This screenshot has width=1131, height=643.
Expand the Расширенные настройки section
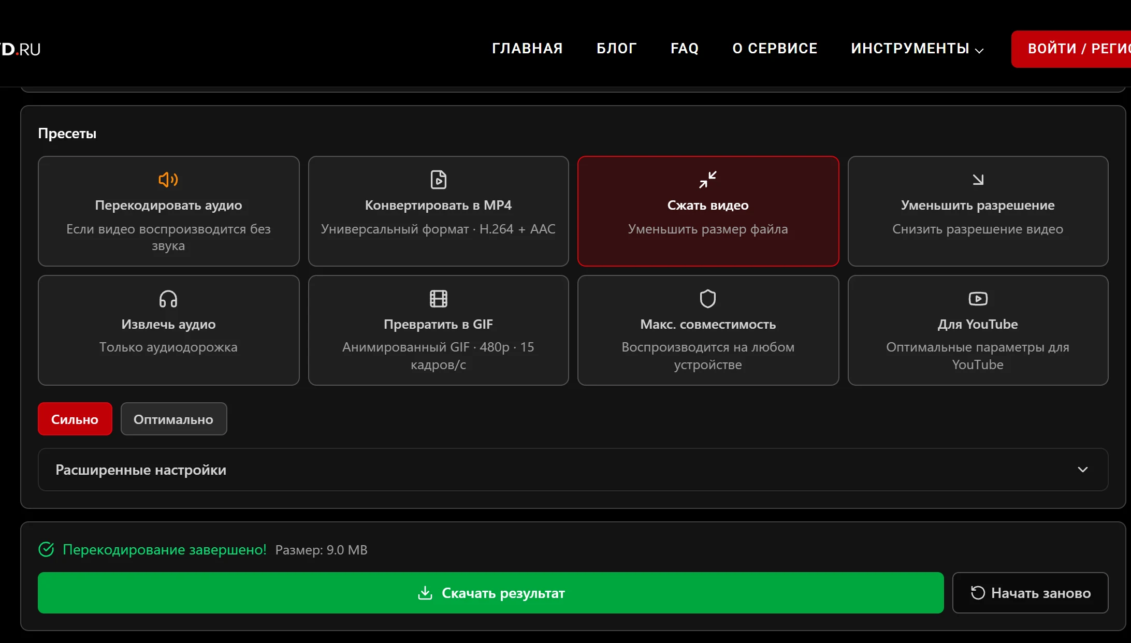click(x=573, y=470)
